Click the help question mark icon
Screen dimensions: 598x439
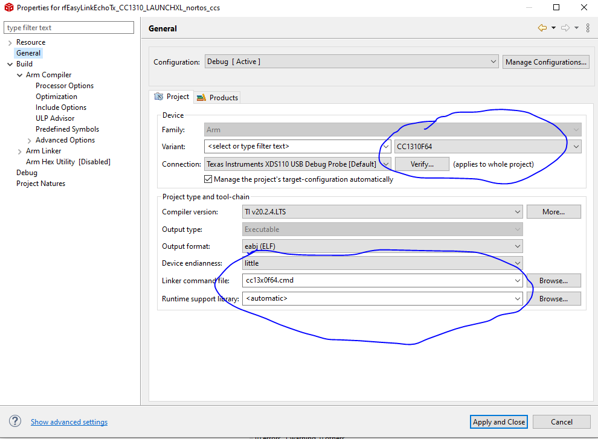[15, 421]
